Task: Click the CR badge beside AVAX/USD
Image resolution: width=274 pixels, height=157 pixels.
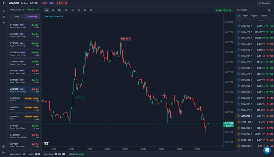Action: (x=238, y=122)
